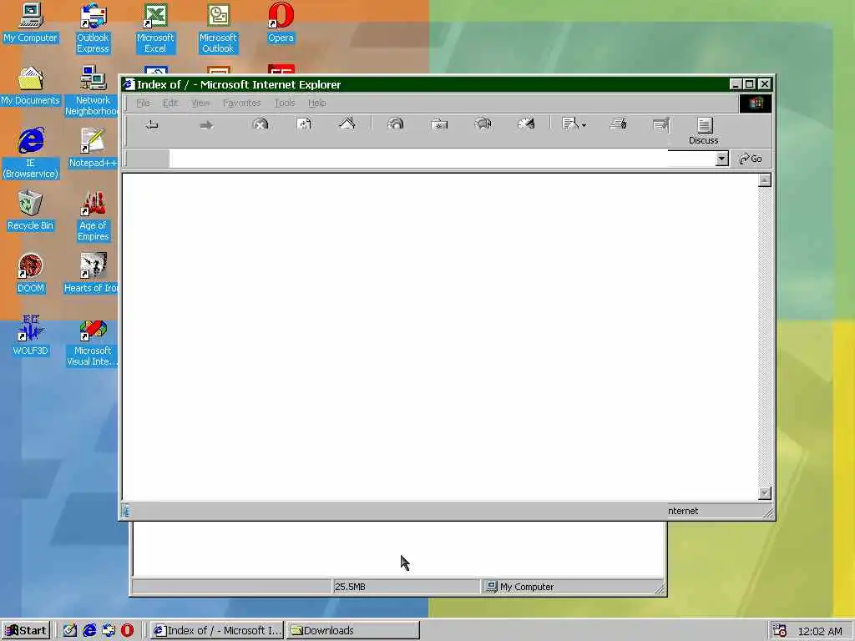Click the scroll-up arrow in IE
The height and width of the screenshot is (641, 855).
[765, 180]
